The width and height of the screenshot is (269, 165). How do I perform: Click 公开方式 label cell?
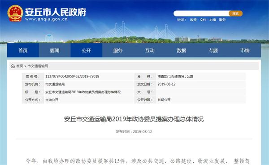click(33, 100)
